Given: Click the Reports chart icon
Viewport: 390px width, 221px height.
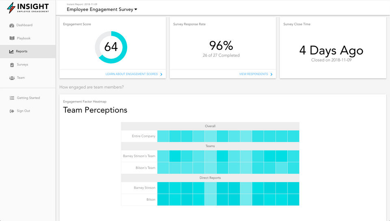Looking at the screenshot, I should [x=12, y=51].
